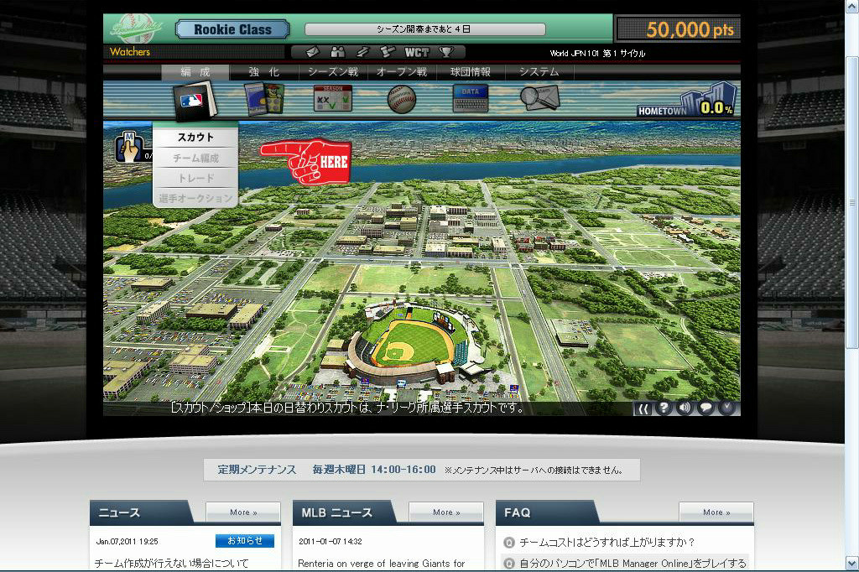The height and width of the screenshot is (572, 859).
Task: Open the シーズン戦 tab
Action: point(332,72)
